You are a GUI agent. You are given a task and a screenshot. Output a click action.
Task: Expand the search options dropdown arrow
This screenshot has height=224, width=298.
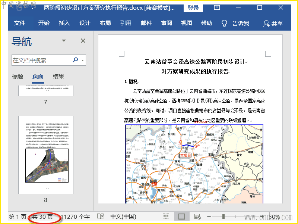pyautogui.click(x=83, y=60)
